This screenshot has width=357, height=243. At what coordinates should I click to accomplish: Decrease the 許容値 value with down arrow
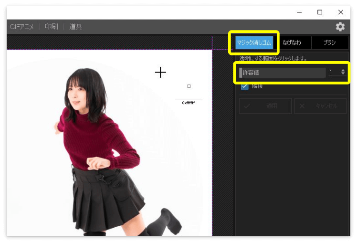(x=343, y=74)
